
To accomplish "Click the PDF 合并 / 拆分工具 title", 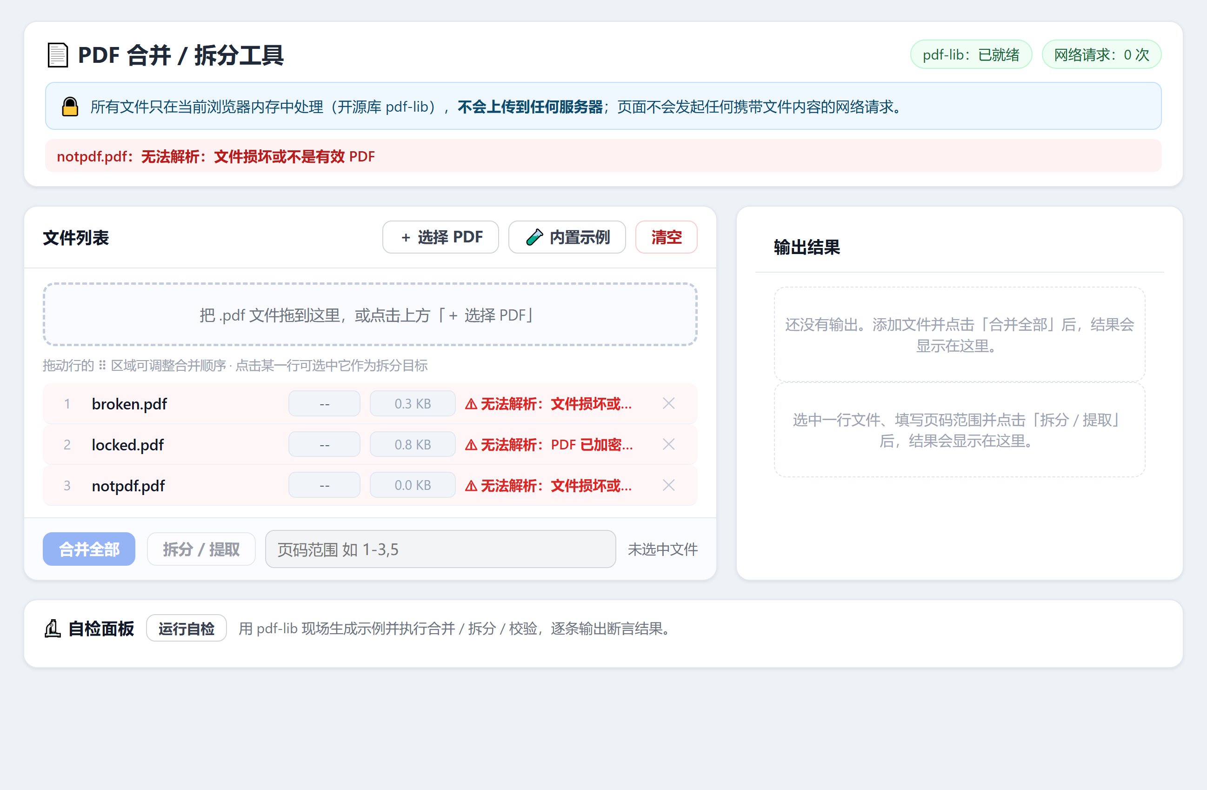I will 180,55.
